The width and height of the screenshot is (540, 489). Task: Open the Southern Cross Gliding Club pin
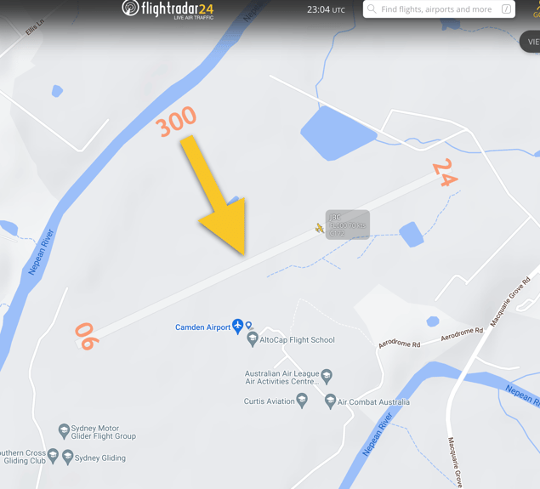53,457
